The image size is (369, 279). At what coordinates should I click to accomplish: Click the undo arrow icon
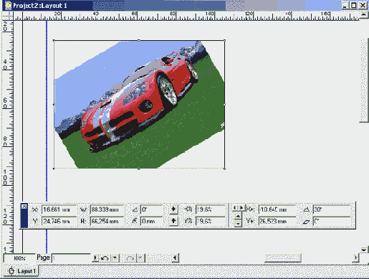tap(105, 258)
